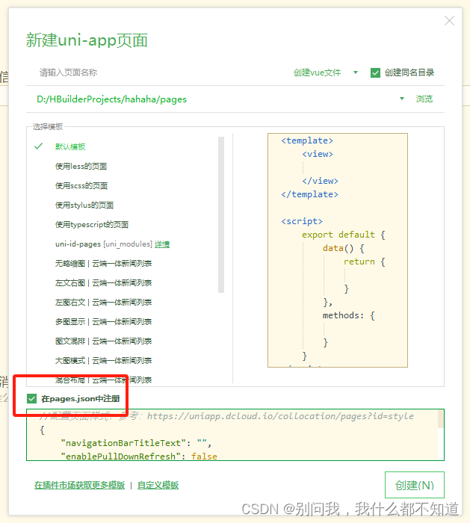Image resolution: width=470 pixels, height=523 pixels.
Task: Pick the 使用stylus的页面 template
Action: point(84,205)
